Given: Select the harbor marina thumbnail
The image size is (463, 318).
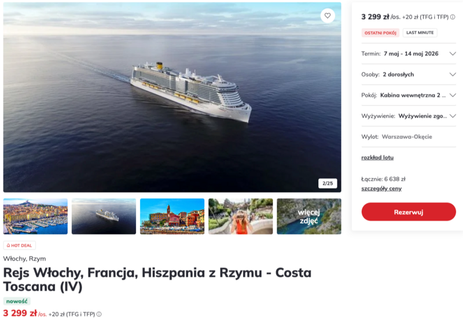Looking at the screenshot, I should click(x=35, y=216).
